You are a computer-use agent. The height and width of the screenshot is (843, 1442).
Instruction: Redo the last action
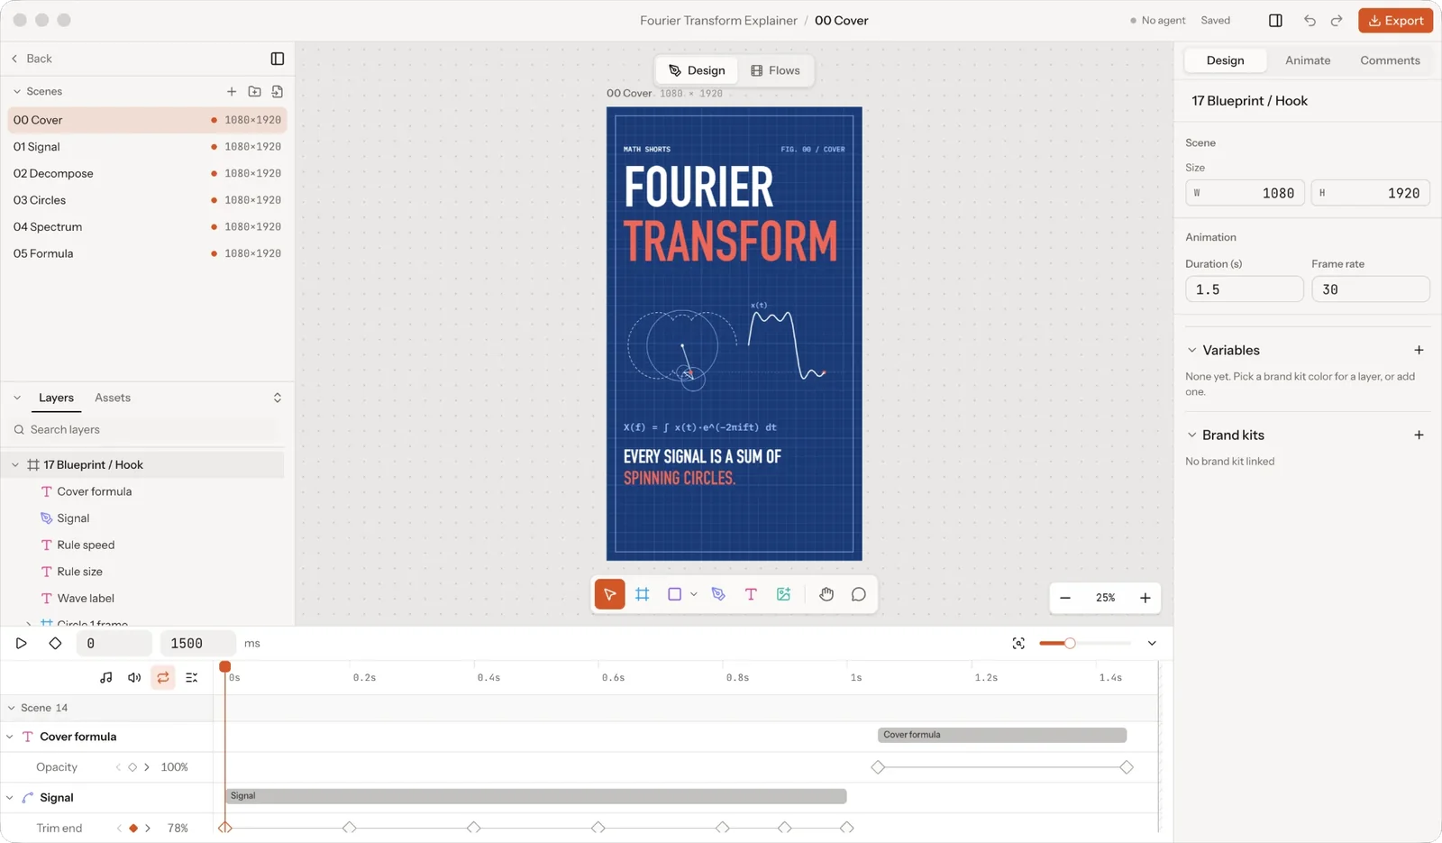click(x=1337, y=20)
